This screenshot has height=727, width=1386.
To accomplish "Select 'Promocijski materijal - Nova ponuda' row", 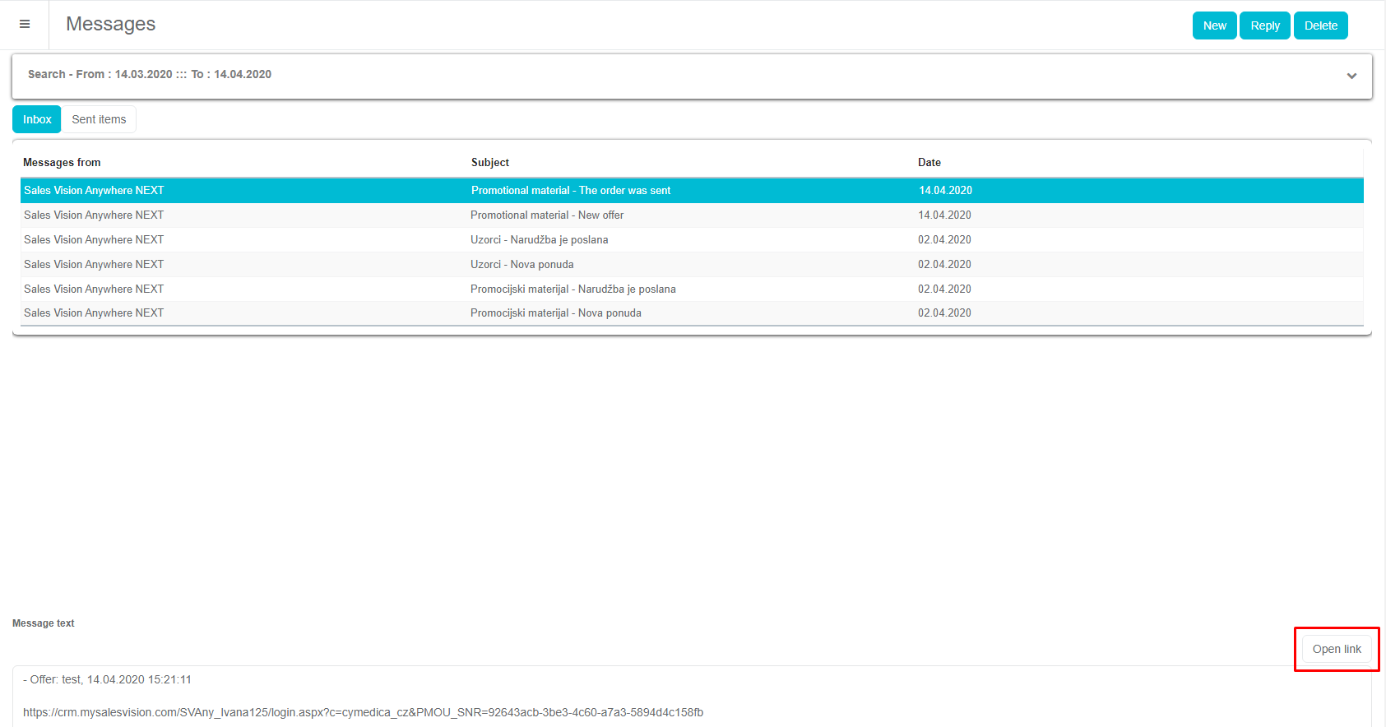I will coord(555,313).
